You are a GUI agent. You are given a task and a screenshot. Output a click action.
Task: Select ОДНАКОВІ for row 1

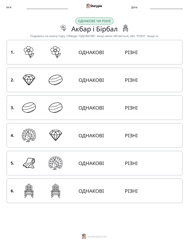coord(91,53)
